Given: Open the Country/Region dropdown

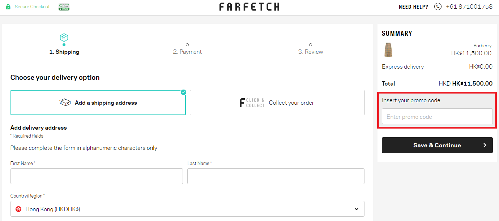Looking at the screenshot, I should coord(187,209).
